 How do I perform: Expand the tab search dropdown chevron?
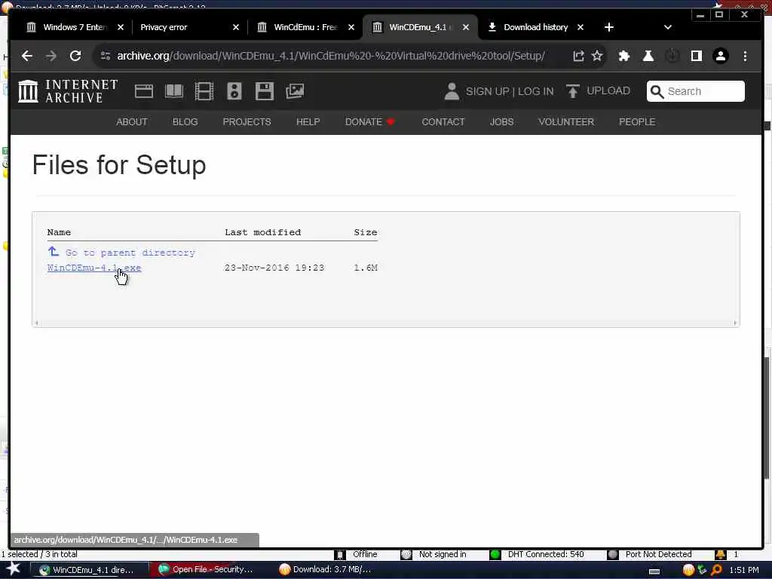668,27
